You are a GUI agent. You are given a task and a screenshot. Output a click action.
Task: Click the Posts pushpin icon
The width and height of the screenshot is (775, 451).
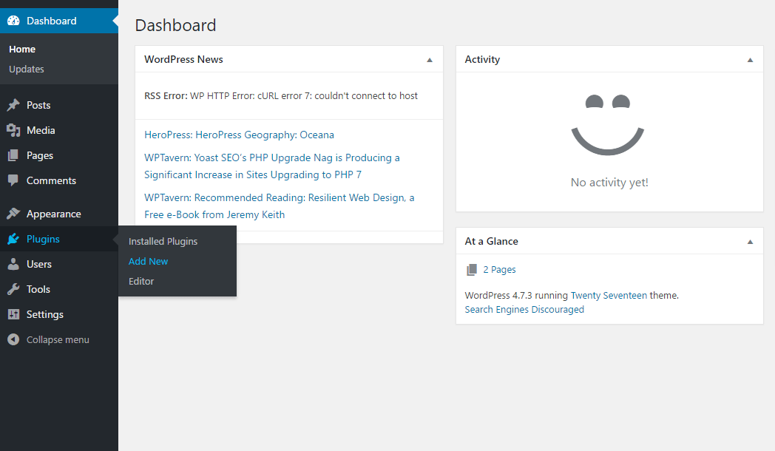[13, 105]
